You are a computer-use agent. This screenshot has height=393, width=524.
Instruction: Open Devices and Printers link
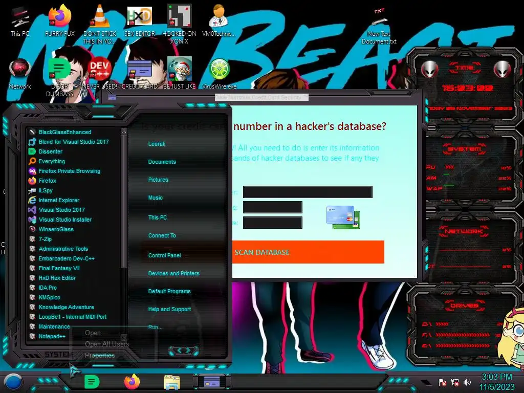point(174,273)
